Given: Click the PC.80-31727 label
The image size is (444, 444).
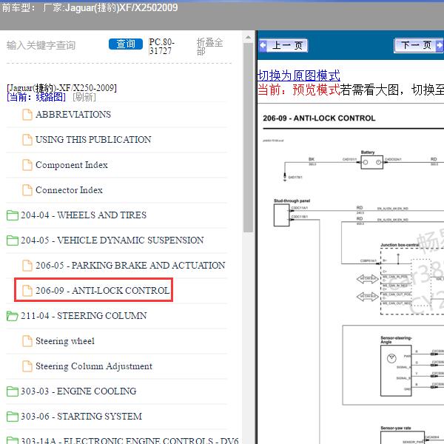Looking at the screenshot, I should (x=161, y=47).
